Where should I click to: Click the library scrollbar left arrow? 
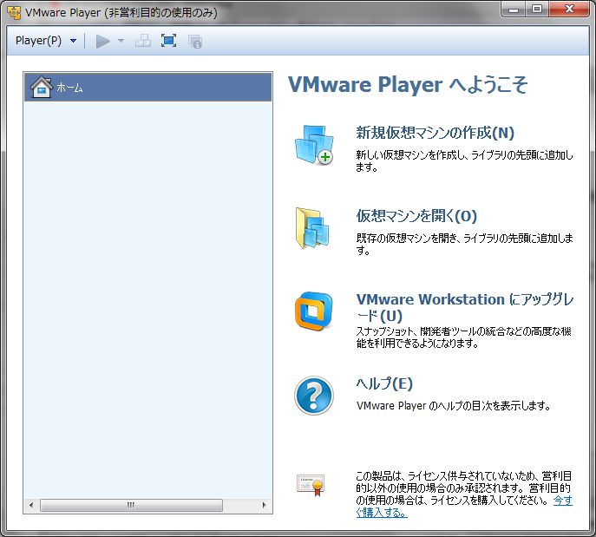(x=31, y=505)
